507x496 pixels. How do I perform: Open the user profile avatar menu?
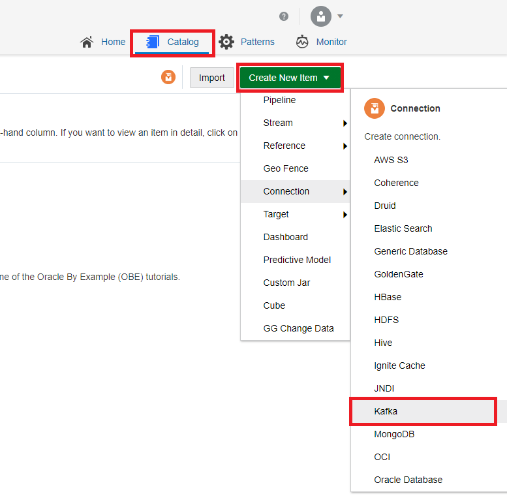click(x=321, y=16)
